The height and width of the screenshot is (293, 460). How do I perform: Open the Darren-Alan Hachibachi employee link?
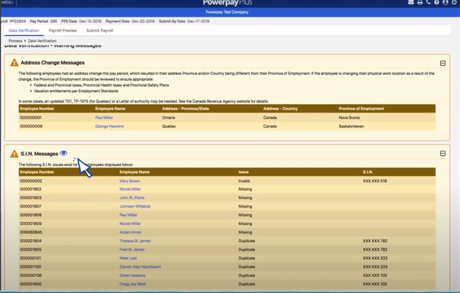click(x=140, y=267)
